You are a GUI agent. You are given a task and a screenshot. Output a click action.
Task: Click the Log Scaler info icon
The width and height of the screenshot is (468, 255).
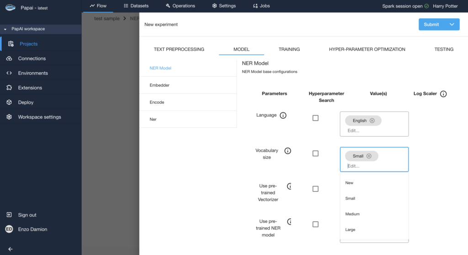[x=443, y=94]
